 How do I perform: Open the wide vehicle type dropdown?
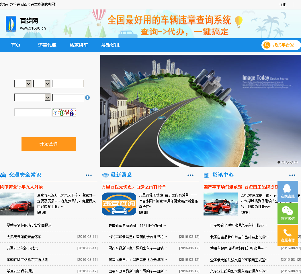pyautogui.click(x=32, y=98)
